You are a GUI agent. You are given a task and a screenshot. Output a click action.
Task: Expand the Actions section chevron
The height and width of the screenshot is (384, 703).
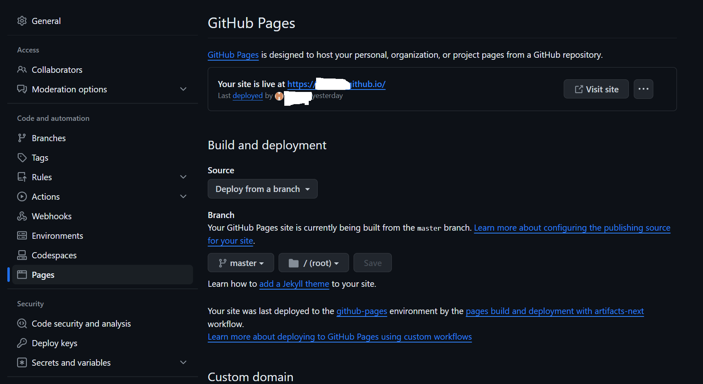coord(183,196)
